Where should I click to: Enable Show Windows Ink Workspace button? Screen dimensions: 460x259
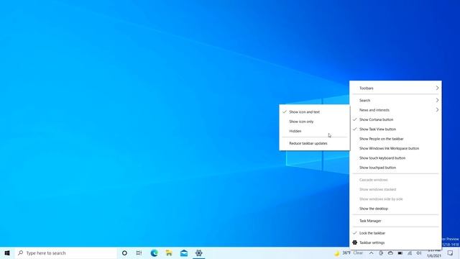tap(395, 148)
